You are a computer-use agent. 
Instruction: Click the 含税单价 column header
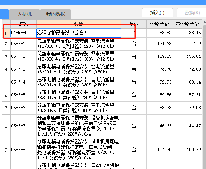point(160,24)
